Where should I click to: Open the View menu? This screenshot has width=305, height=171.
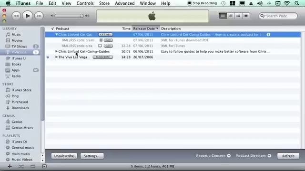point(66,3)
